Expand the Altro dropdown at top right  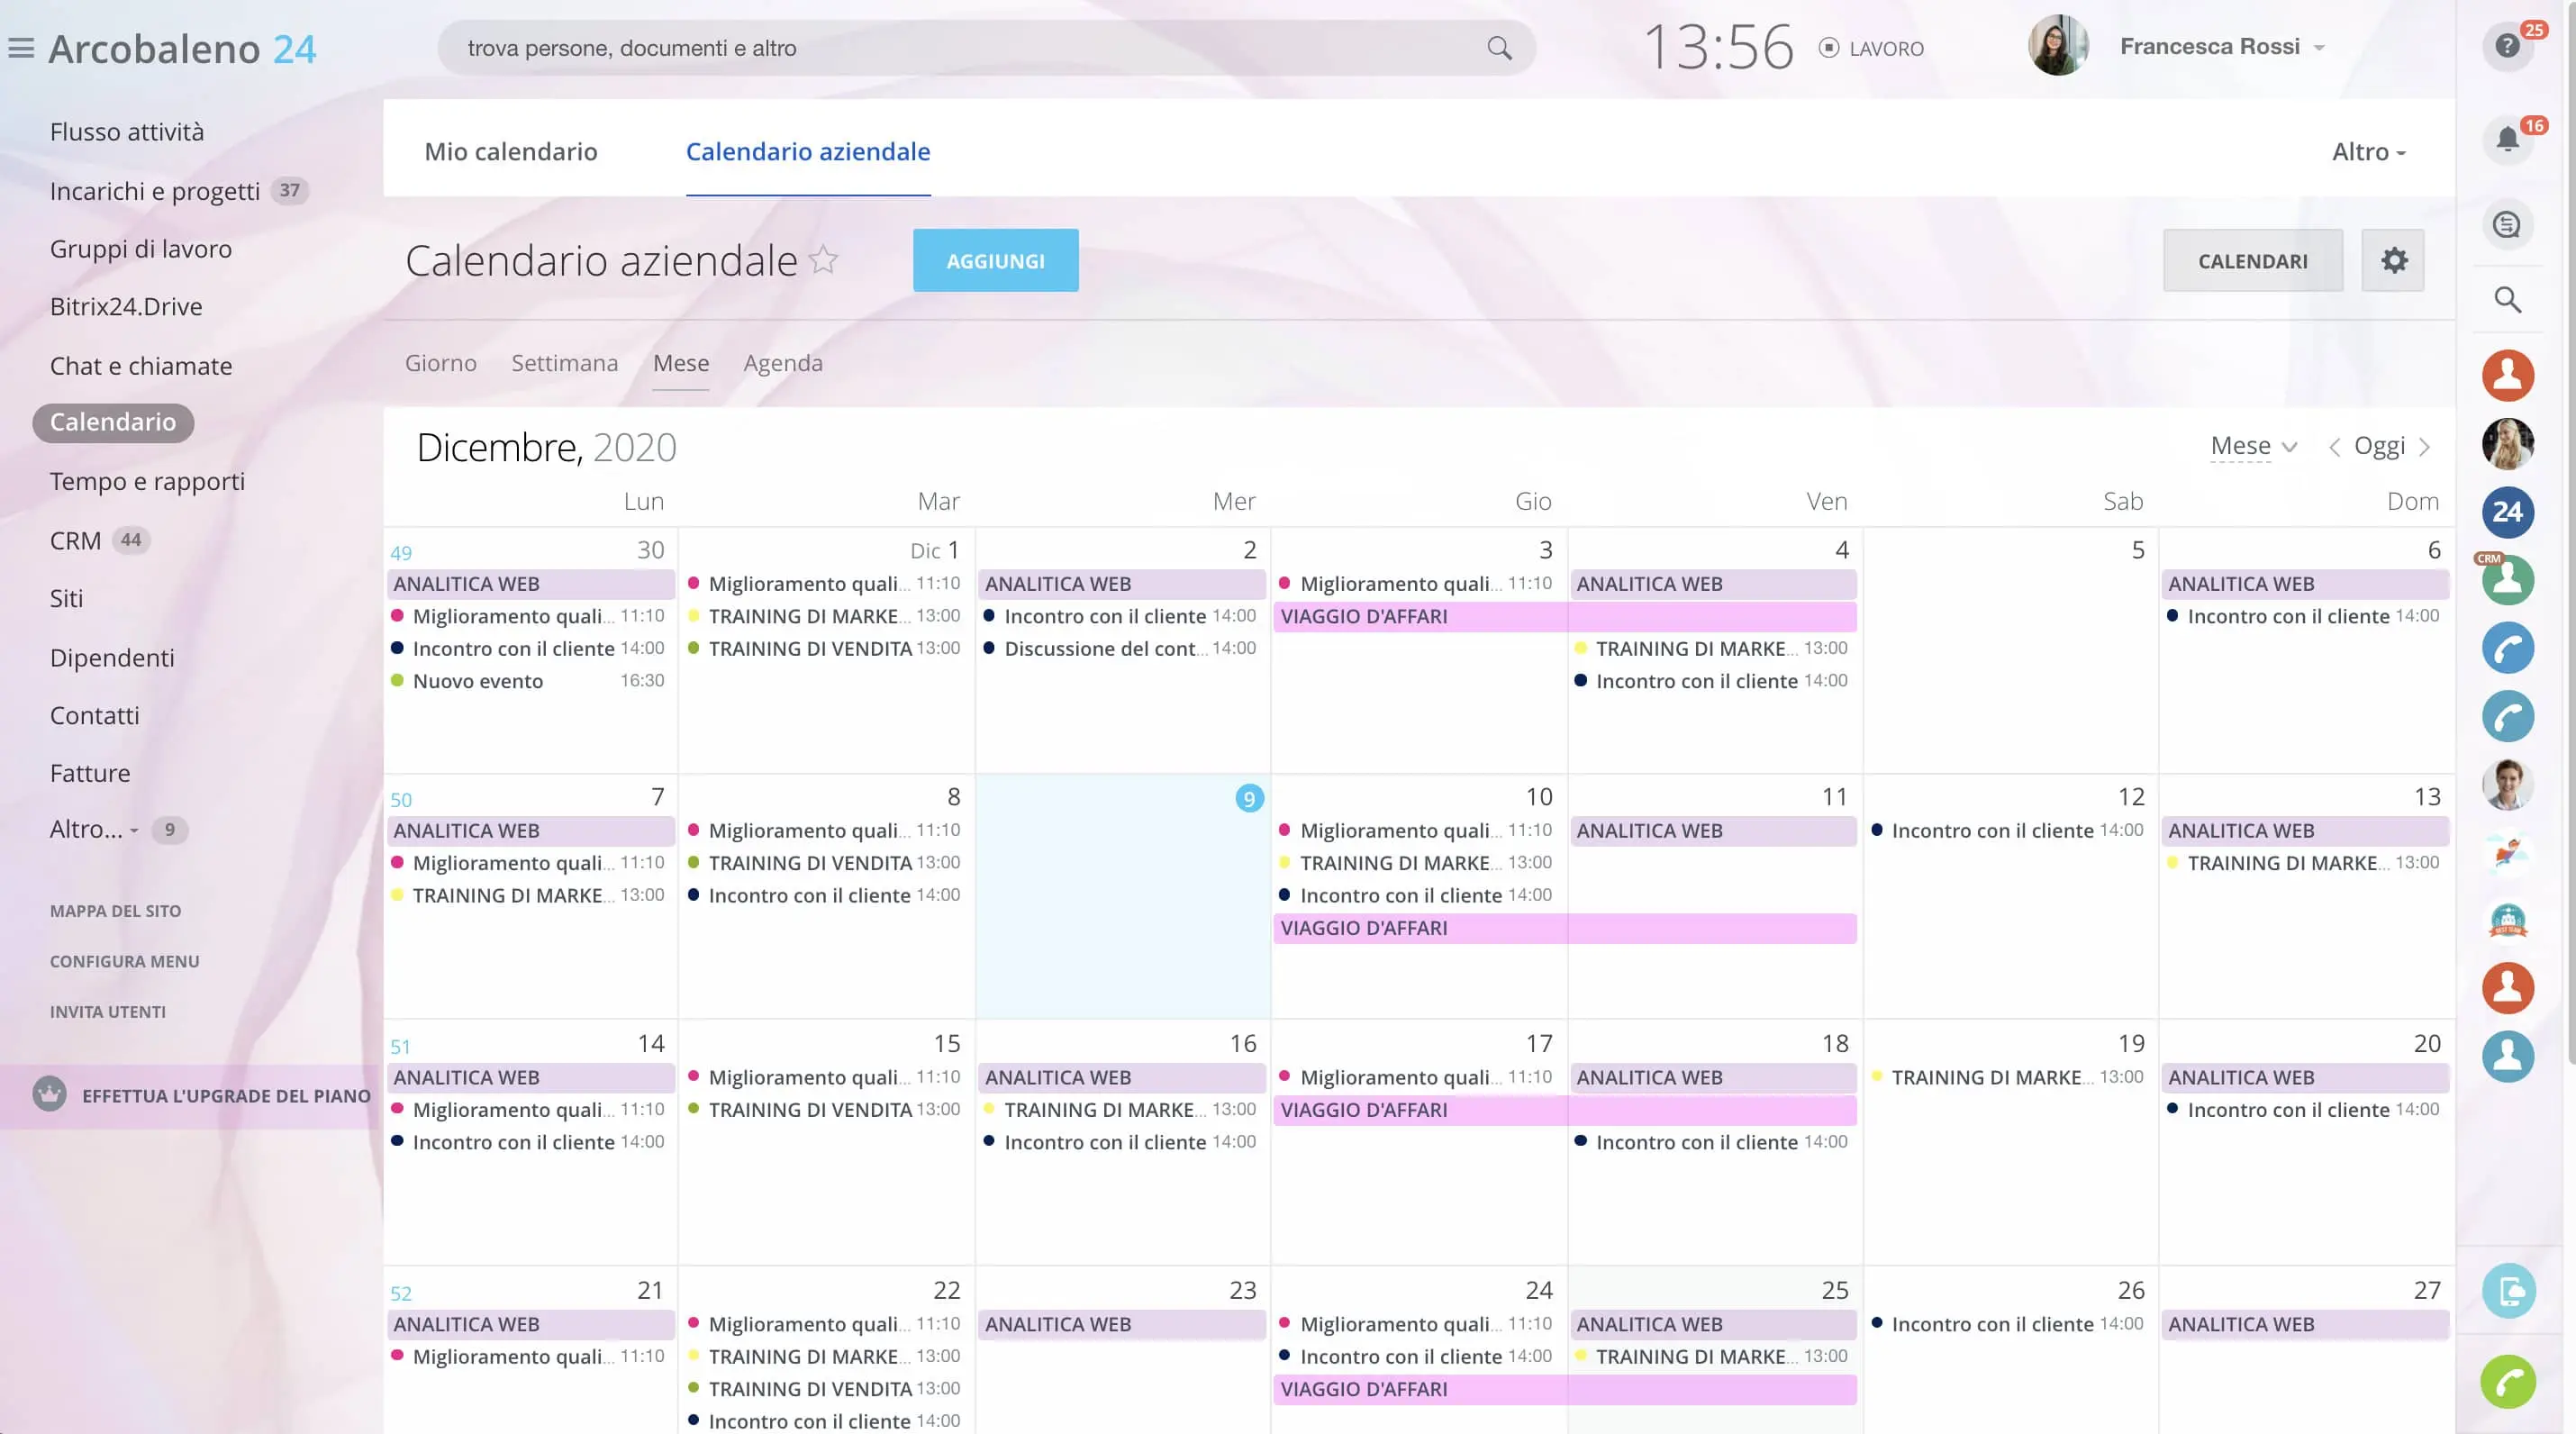tap(2369, 152)
